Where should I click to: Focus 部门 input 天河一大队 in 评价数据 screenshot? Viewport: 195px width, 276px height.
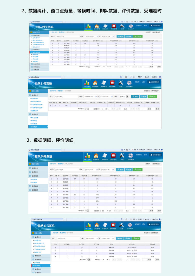tap(66, 97)
